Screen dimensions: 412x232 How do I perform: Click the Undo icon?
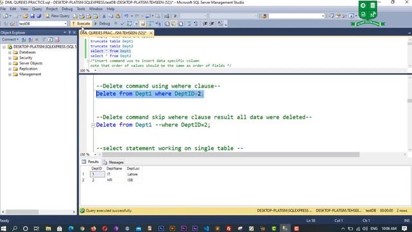point(126,16)
